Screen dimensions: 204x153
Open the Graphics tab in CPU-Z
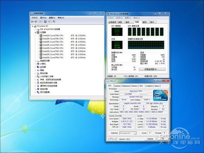149,86
